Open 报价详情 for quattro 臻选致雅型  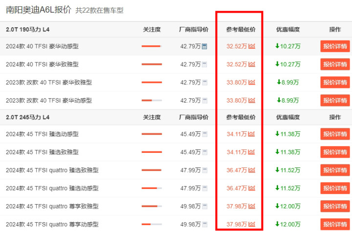[x=335, y=170]
